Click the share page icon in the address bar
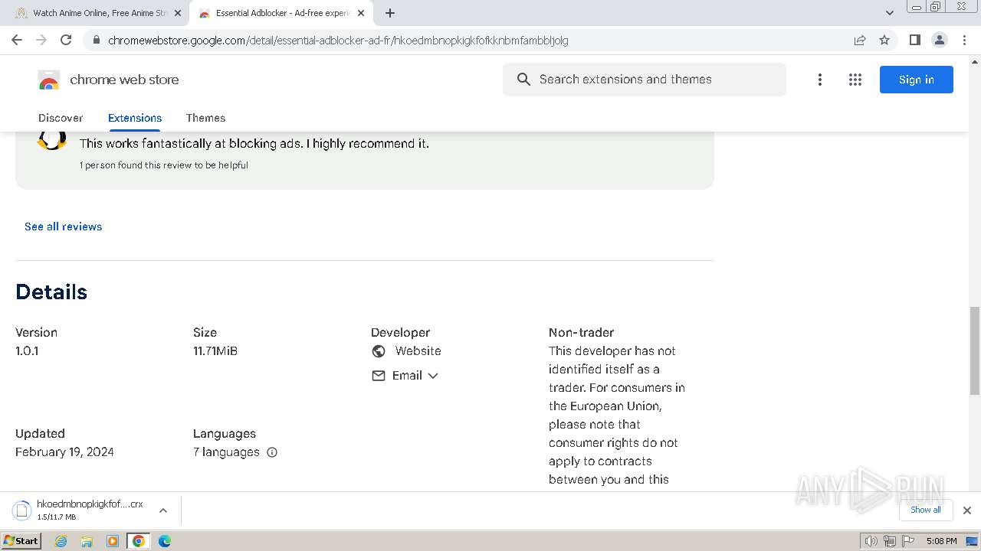 pos(860,41)
